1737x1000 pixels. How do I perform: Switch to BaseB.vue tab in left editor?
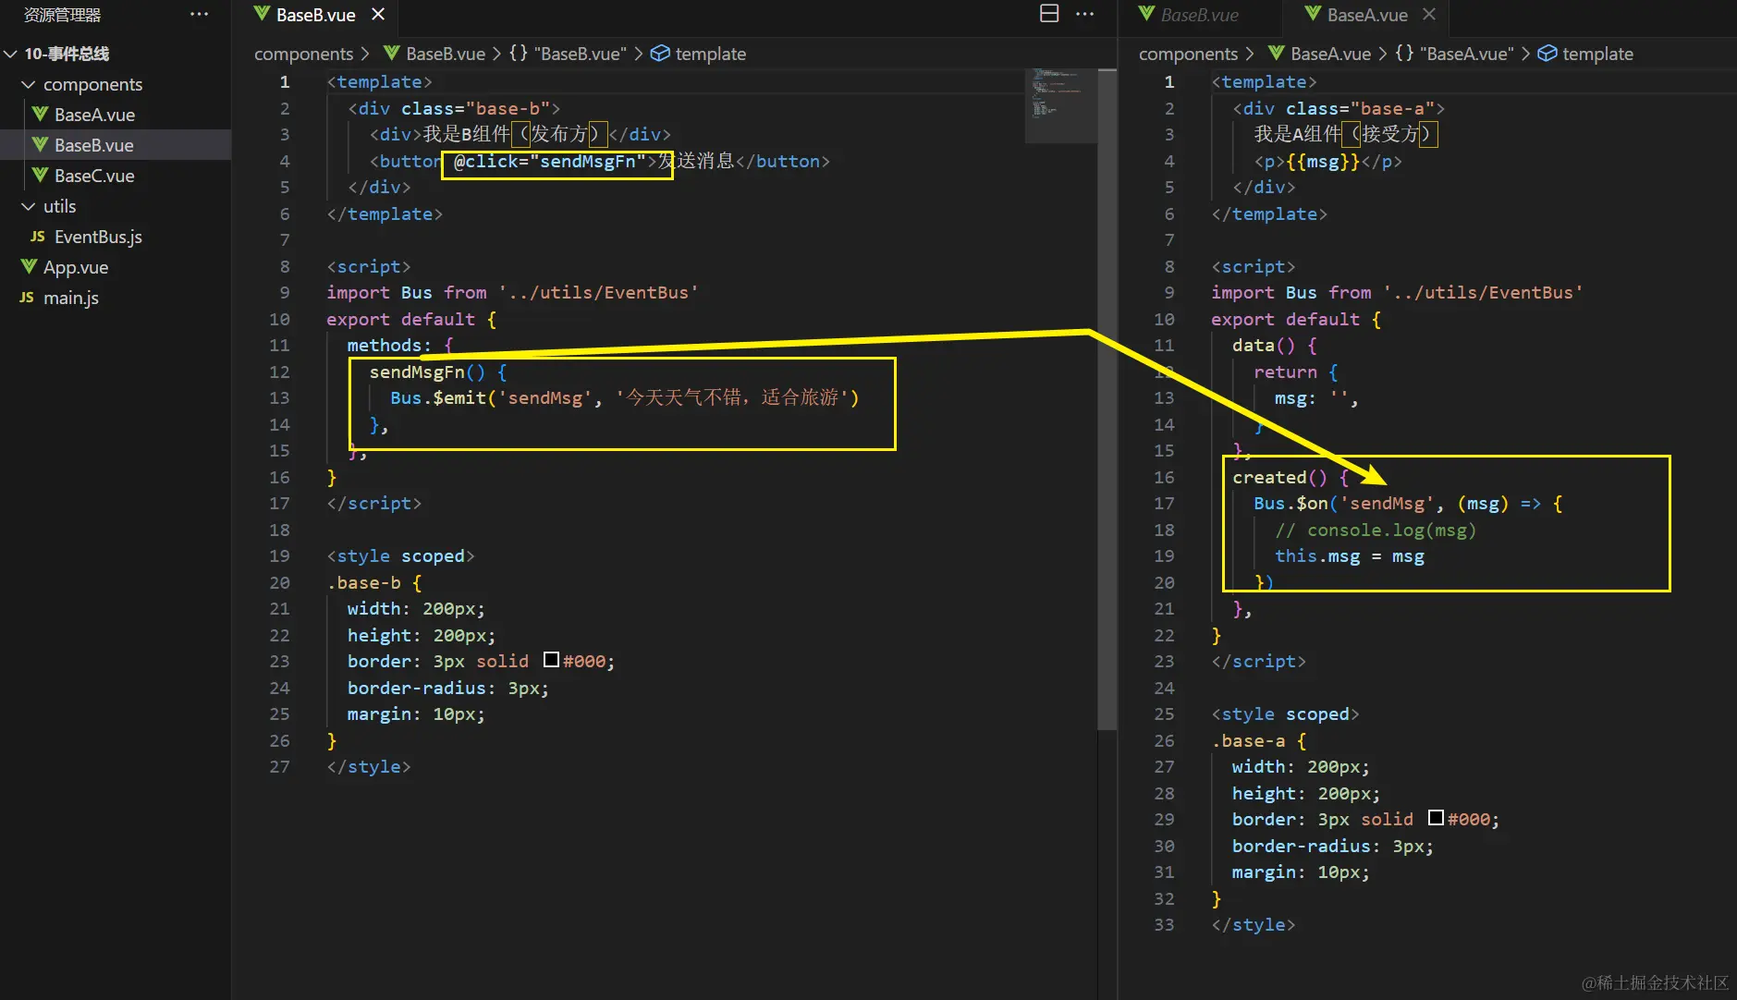click(x=316, y=15)
